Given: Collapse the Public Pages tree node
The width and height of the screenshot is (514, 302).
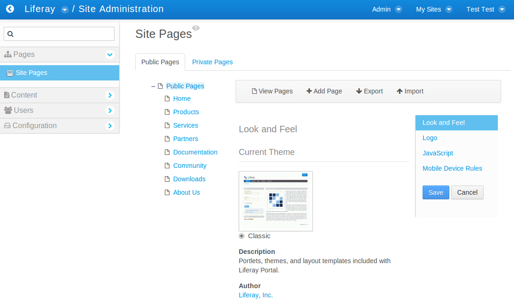Looking at the screenshot, I should click(153, 86).
